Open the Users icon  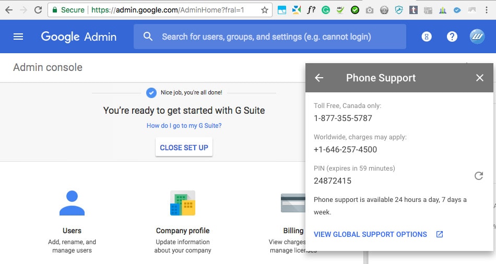tap(72, 203)
